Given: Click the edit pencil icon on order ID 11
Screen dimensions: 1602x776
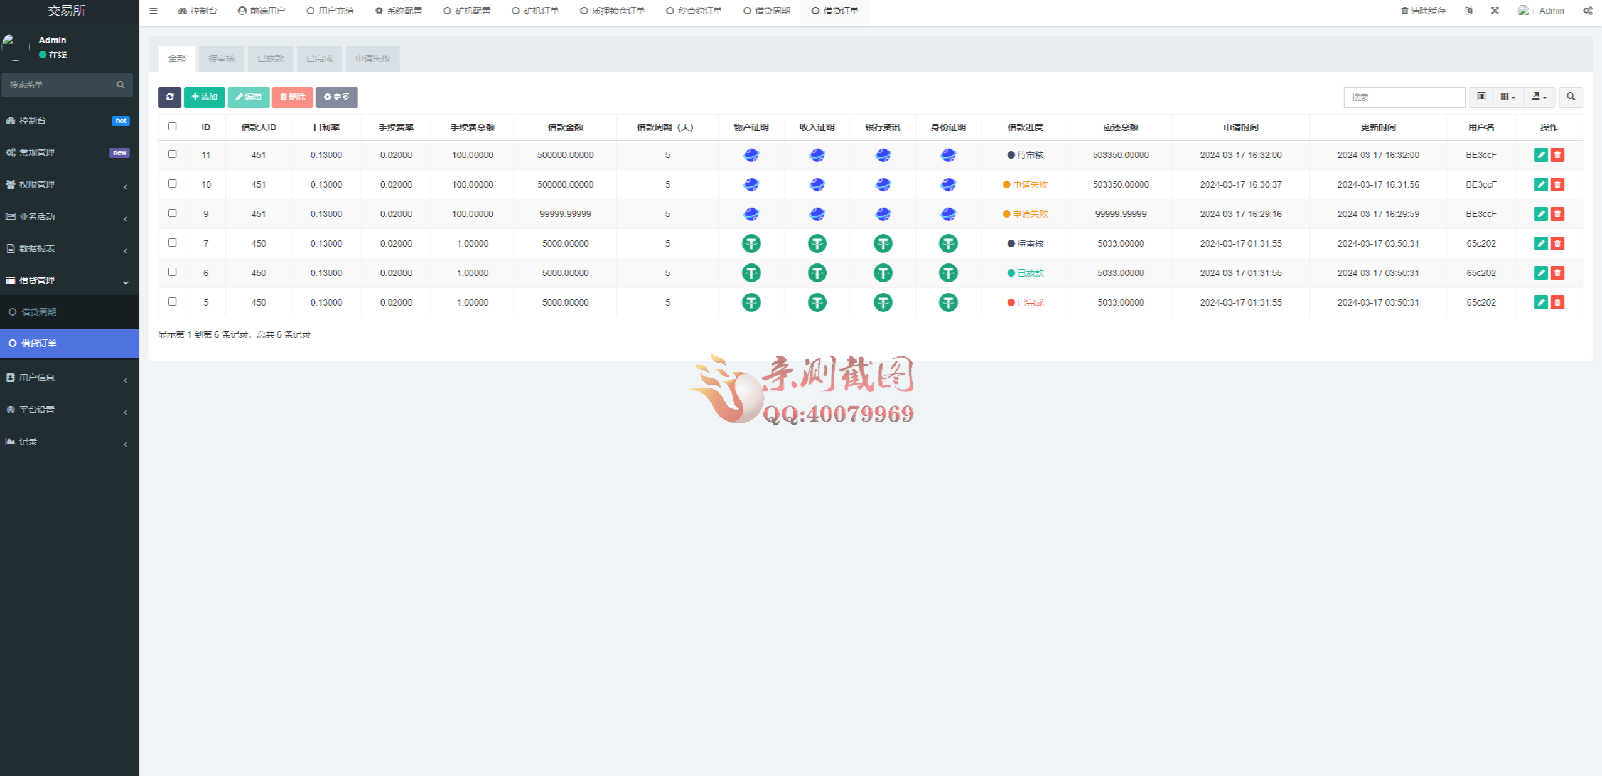Looking at the screenshot, I should coord(1540,155).
